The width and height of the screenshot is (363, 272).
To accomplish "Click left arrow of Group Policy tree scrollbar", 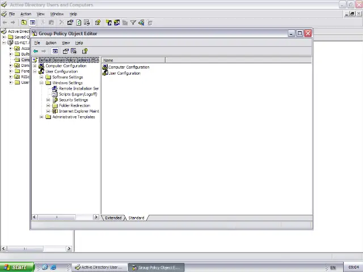I will coord(35,217).
